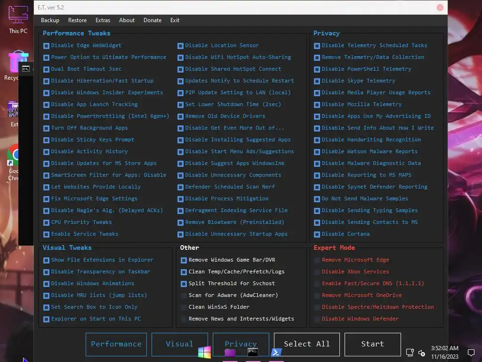Uncheck Disable Sticky Keys Prompt
482x362 pixels.
[x=47, y=140]
